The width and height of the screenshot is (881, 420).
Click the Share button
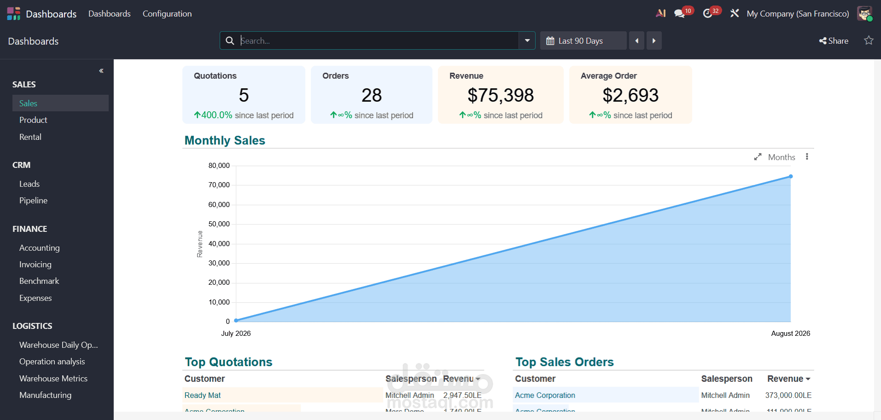834,41
